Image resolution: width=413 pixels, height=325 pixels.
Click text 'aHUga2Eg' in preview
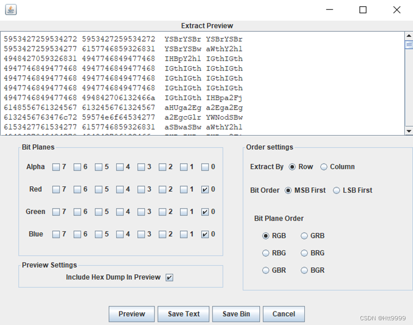point(183,108)
